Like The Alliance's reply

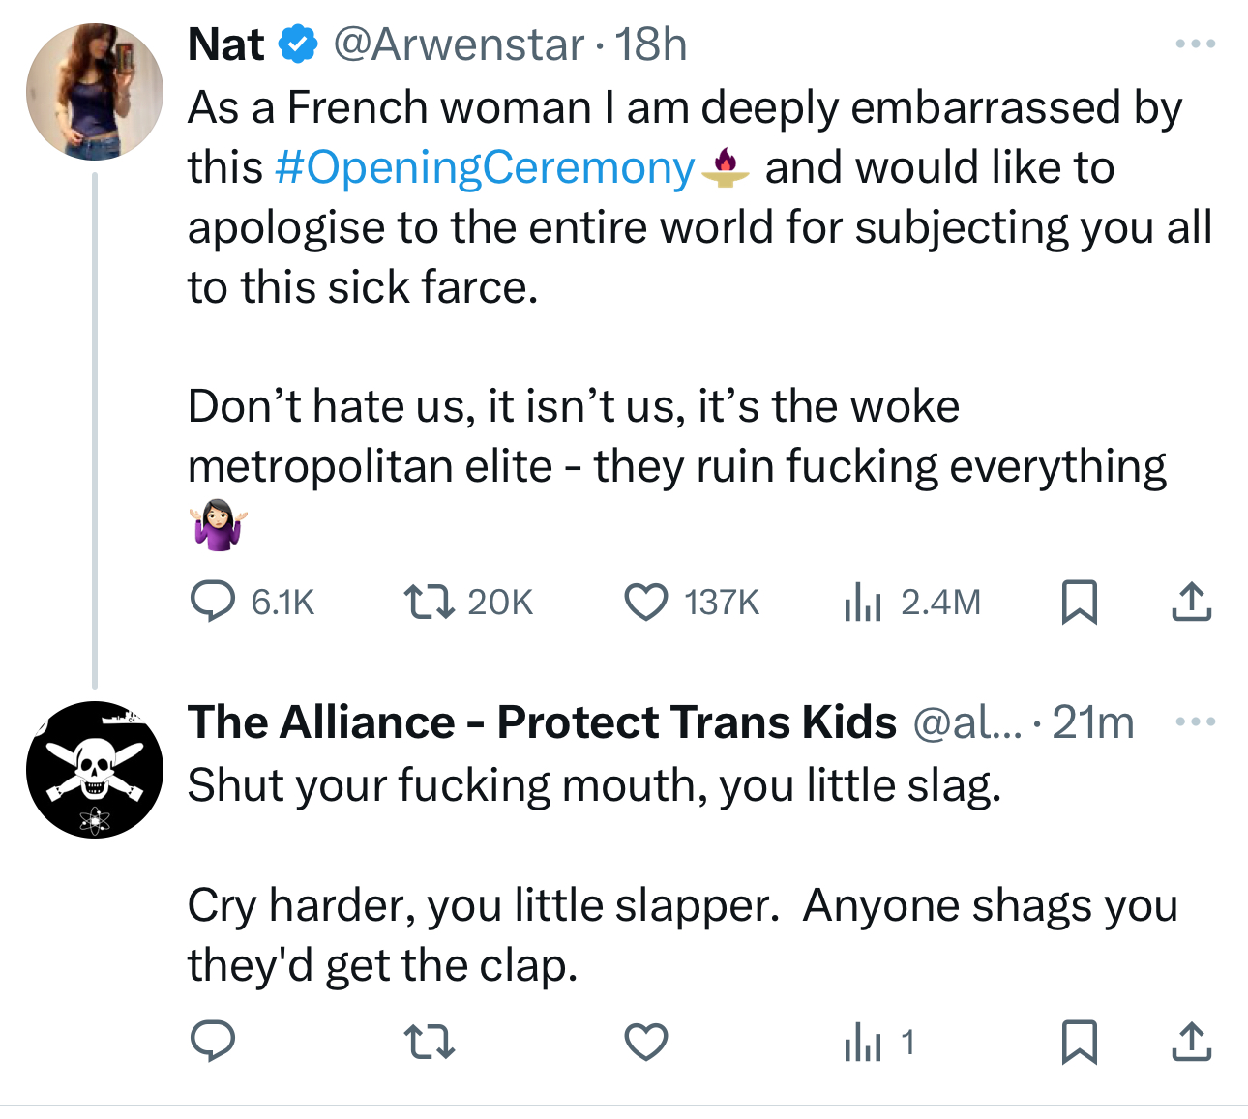[645, 1042]
